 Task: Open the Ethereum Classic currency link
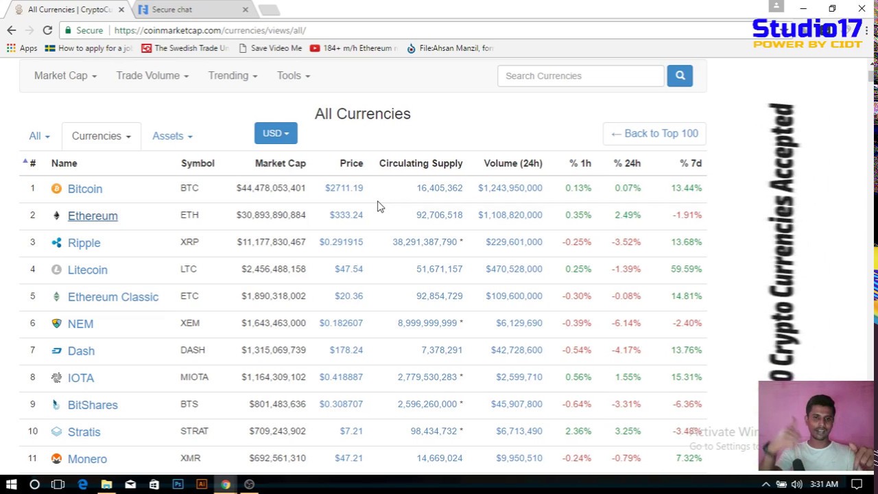tap(113, 296)
